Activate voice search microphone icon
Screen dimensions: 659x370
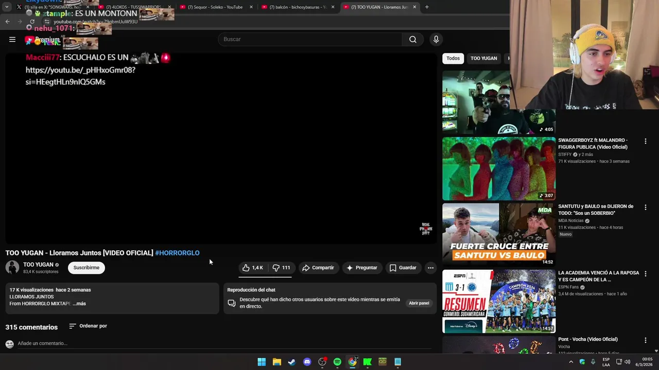coord(436,39)
